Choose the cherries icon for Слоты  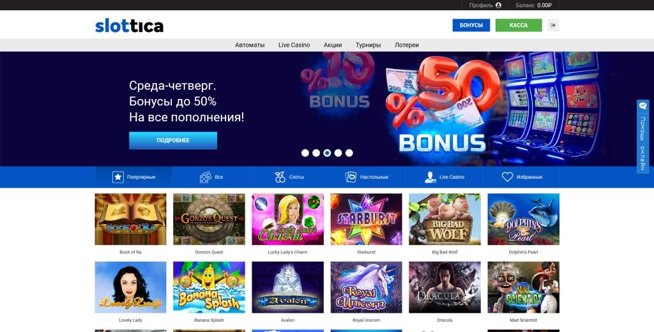280,177
